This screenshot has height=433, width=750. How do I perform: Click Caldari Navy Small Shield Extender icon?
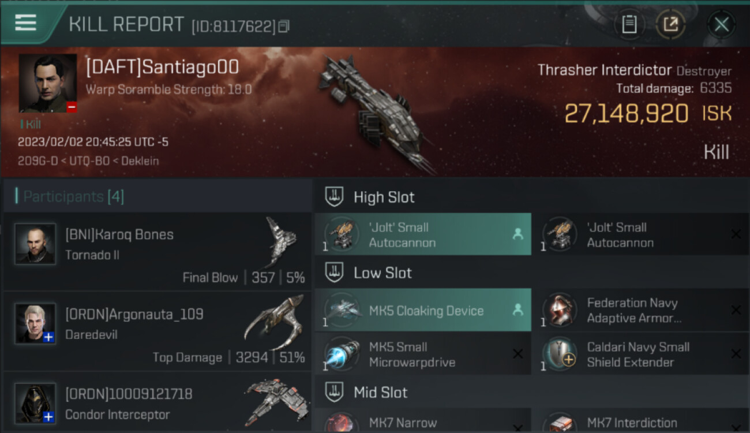[559, 354]
